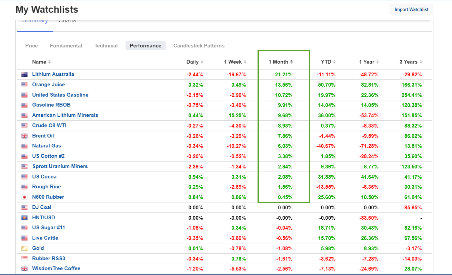Viewport: 452px width, 275px height.
Task: Click the Brent Oil UK flag icon
Action: [24, 136]
